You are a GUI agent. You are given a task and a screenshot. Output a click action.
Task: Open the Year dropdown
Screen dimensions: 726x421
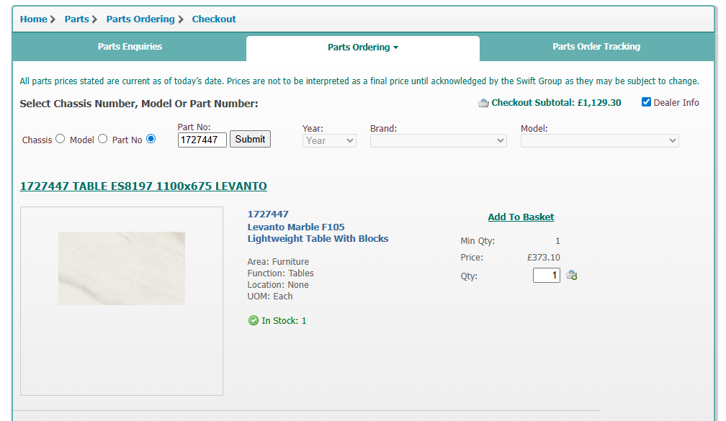tap(329, 141)
